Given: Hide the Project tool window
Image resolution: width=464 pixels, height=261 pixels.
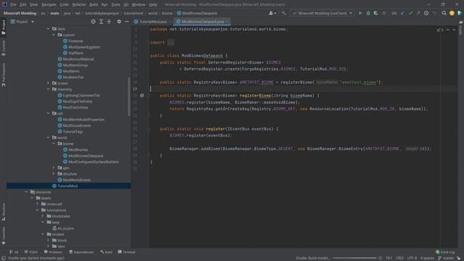Looking at the screenshot, I should click(127, 22).
